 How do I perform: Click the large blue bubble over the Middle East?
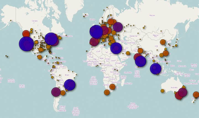tap(116, 48)
